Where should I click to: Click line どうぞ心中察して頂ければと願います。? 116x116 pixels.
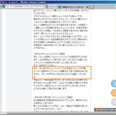50,89
